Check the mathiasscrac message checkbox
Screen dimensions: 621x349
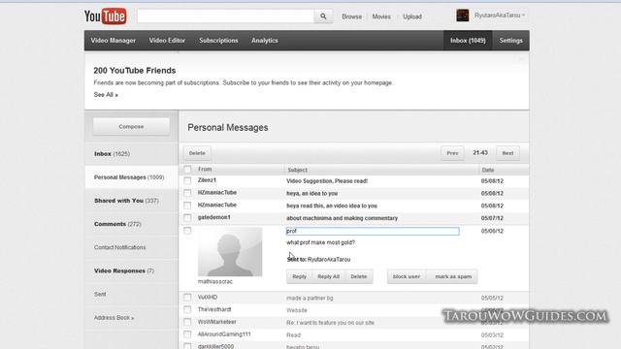point(187,231)
